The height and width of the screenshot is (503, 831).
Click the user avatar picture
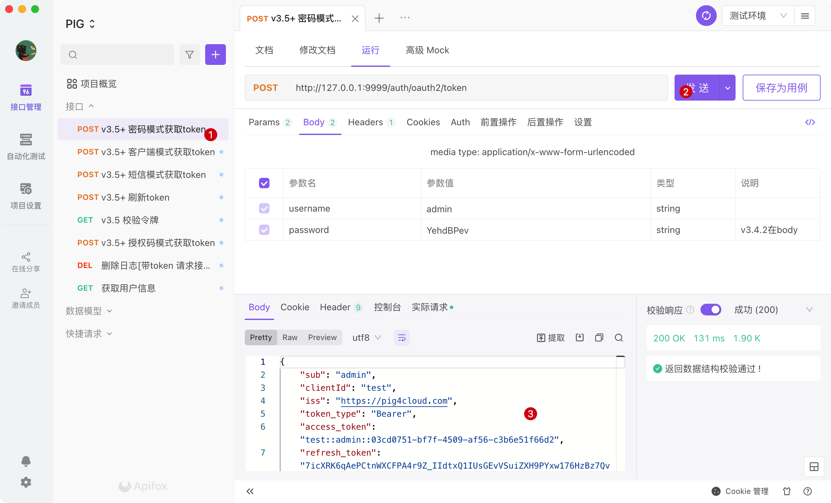click(x=26, y=51)
